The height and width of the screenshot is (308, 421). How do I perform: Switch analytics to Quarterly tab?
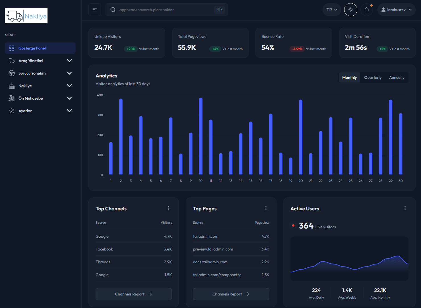pyautogui.click(x=373, y=77)
